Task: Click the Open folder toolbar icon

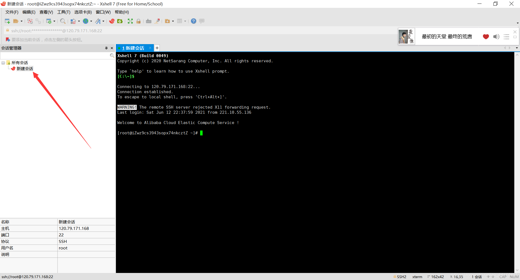Action: coord(16,21)
